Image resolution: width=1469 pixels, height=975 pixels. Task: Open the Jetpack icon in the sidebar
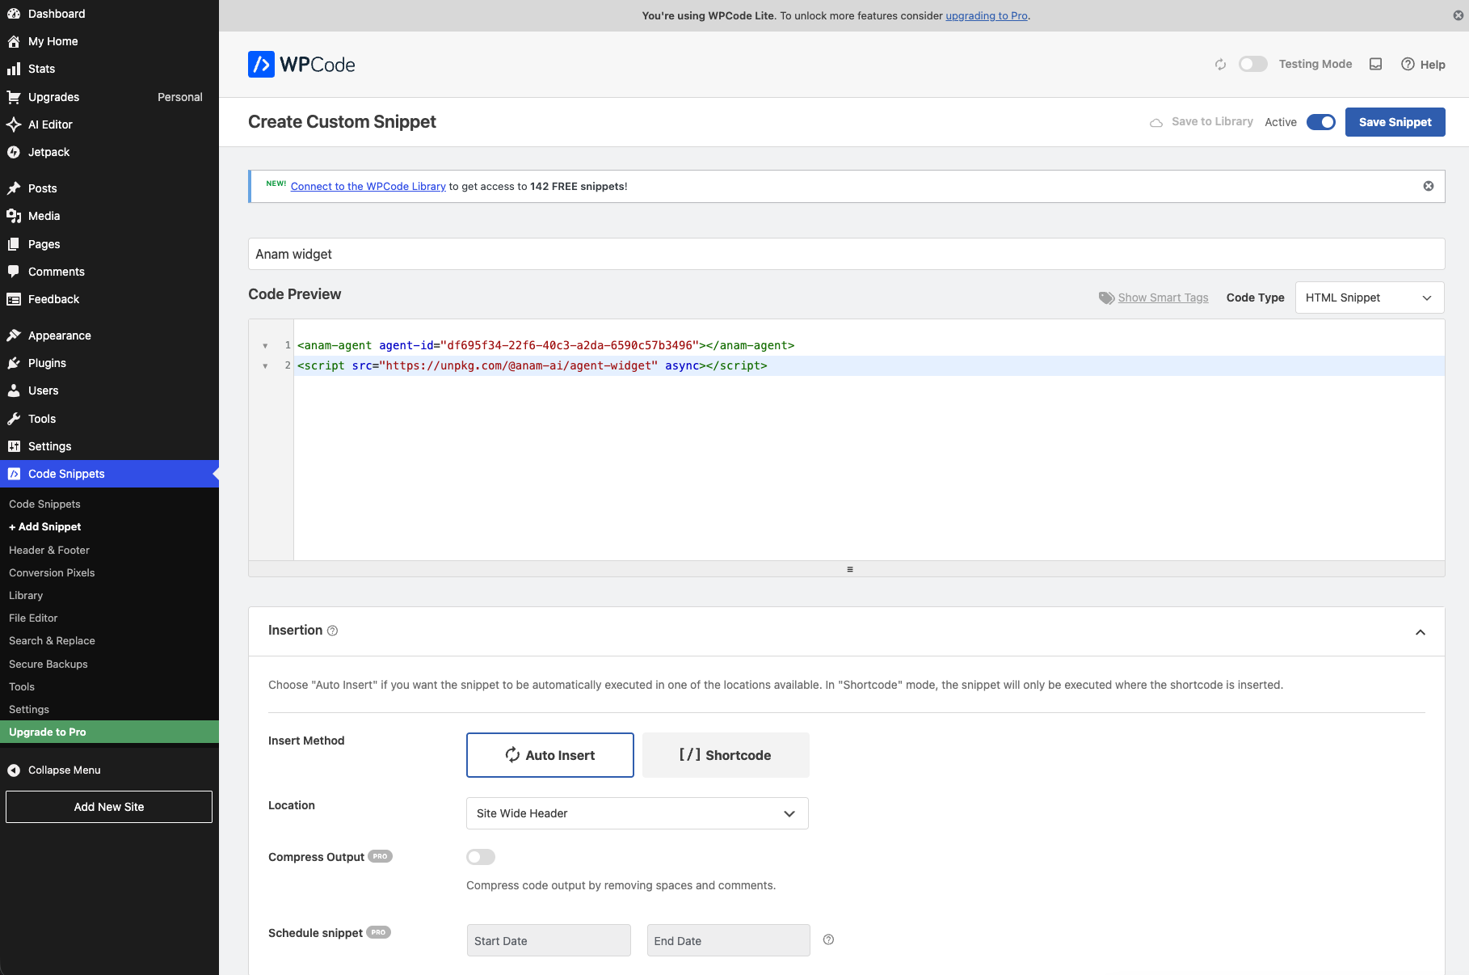[x=14, y=152]
